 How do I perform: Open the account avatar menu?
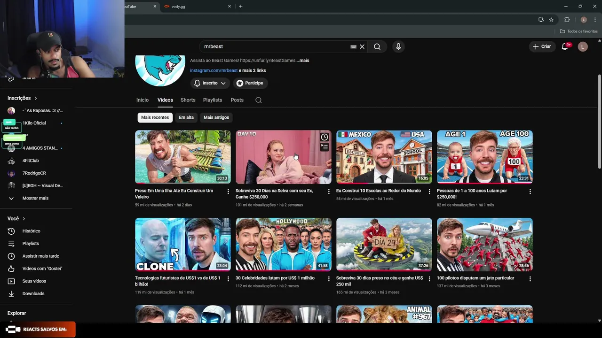[x=583, y=46]
